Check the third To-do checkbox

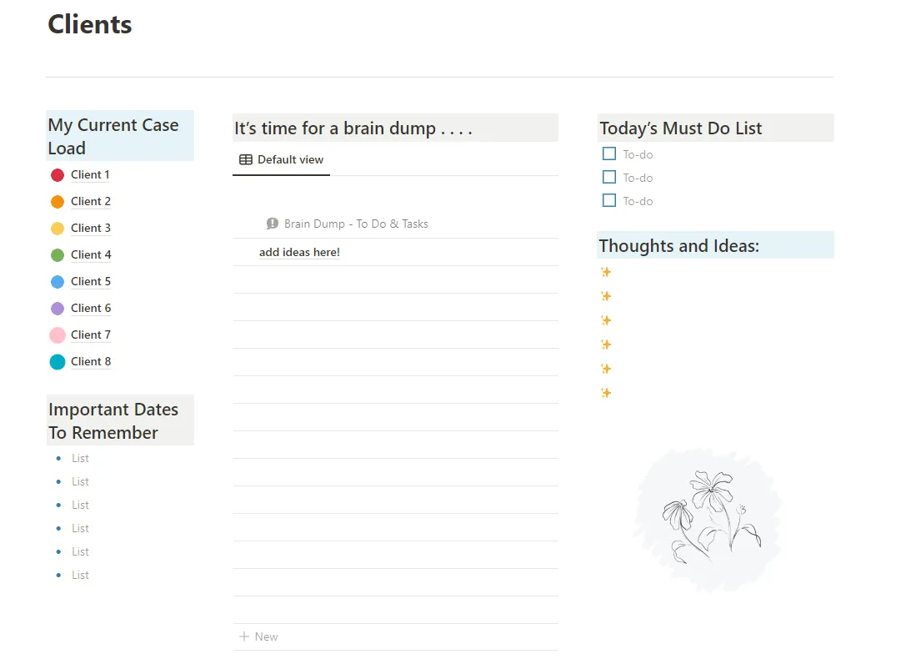point(609,200)
